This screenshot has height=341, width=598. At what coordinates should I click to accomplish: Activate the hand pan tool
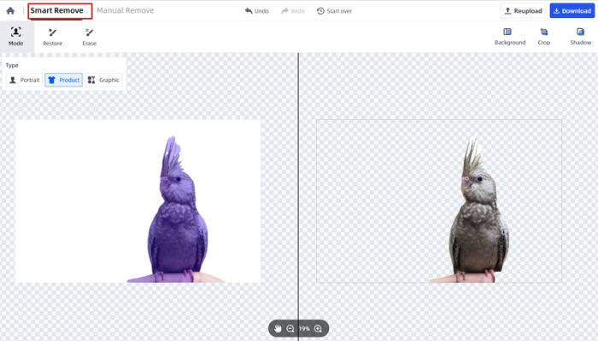[x=278, y=328]
